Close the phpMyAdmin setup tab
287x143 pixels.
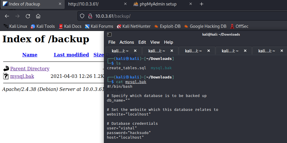click(x=191, y=4)
